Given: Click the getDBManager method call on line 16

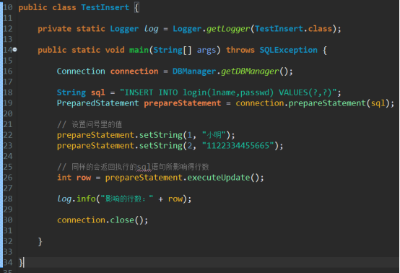Looking at the screenshot, I should pos(250,71).
